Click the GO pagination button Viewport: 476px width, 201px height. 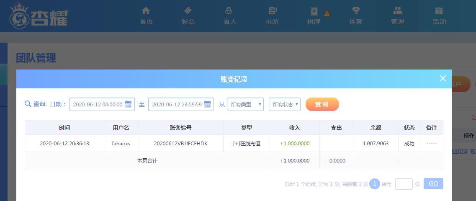pos(433,184)
